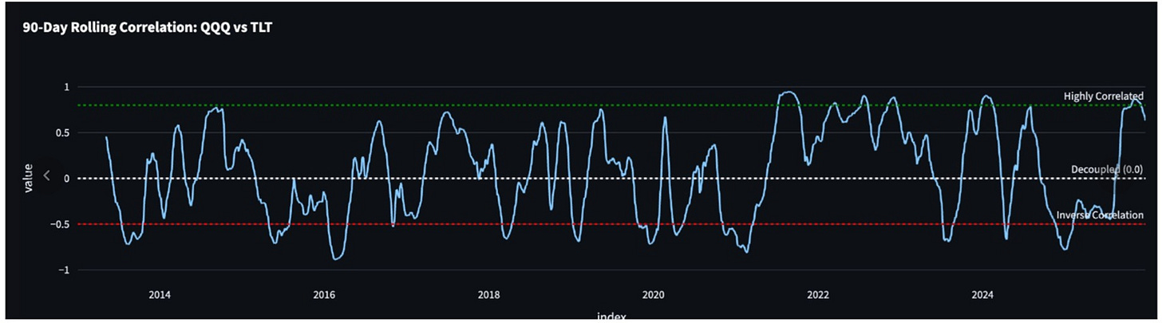Click the 'Inverse Correlation' annotation label

1100,215
